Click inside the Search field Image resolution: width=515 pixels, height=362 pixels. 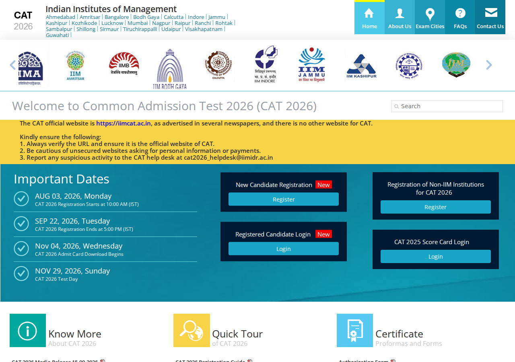447,106
